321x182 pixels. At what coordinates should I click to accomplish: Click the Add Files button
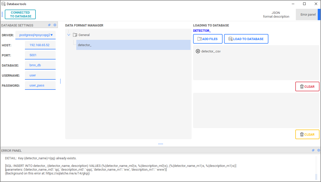click(208, 39)
